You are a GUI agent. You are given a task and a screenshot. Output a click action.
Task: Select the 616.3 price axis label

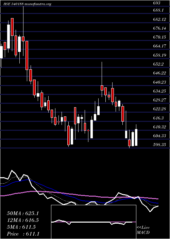click(x=159, y=118)
